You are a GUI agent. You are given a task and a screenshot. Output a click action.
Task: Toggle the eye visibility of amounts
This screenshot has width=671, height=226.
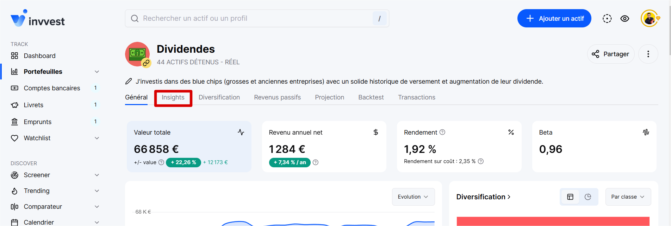[625, 19]
